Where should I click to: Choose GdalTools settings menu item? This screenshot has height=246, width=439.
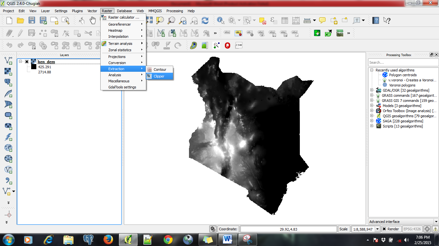click(123, 87)
